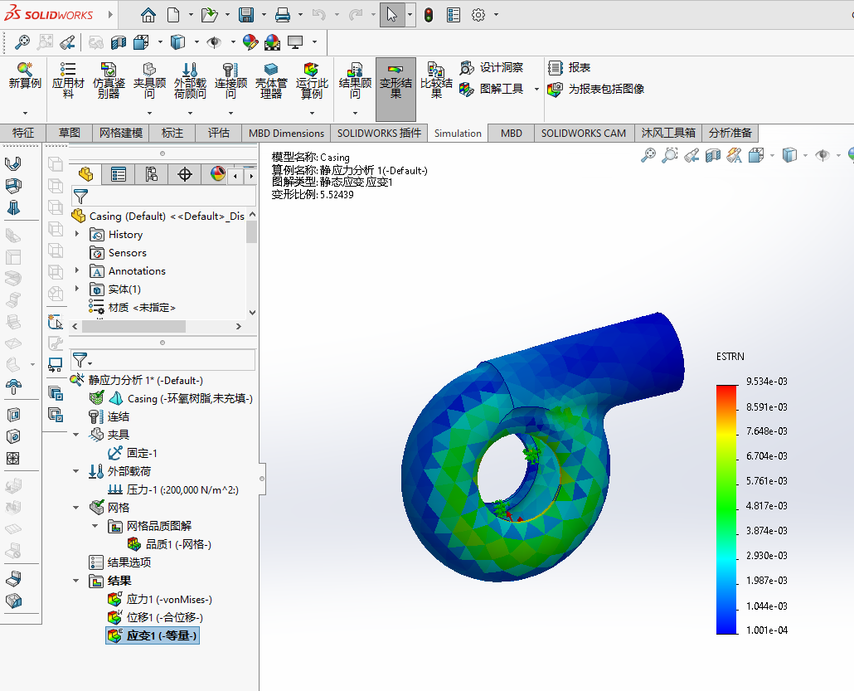Open the 特征 (Features) tab
854x691 pixels.
point(23,133)
